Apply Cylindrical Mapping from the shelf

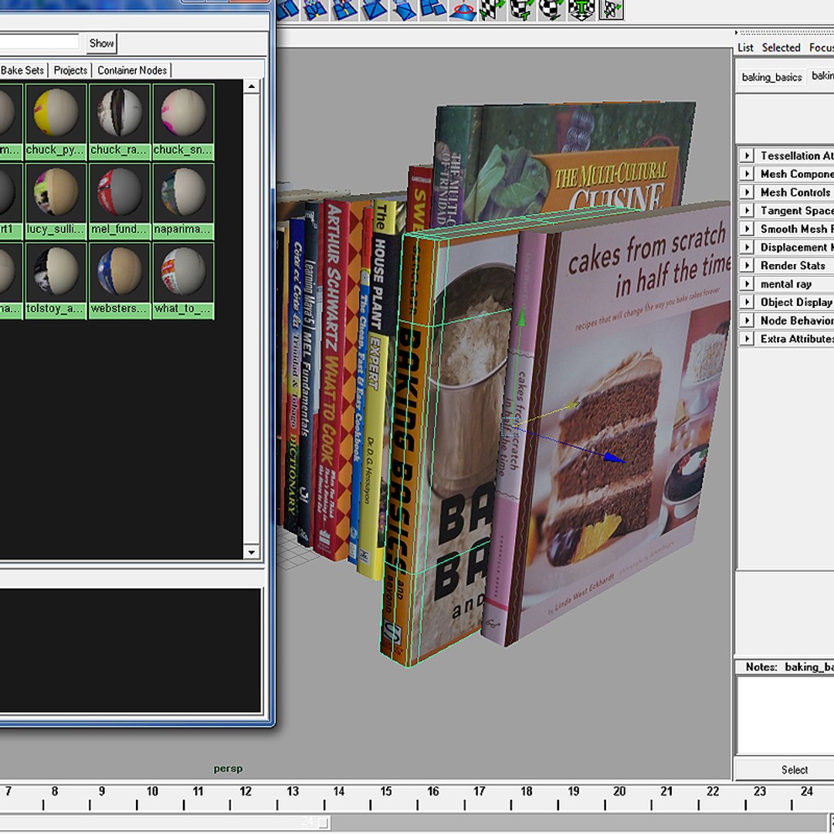click(x=521, y=10)
